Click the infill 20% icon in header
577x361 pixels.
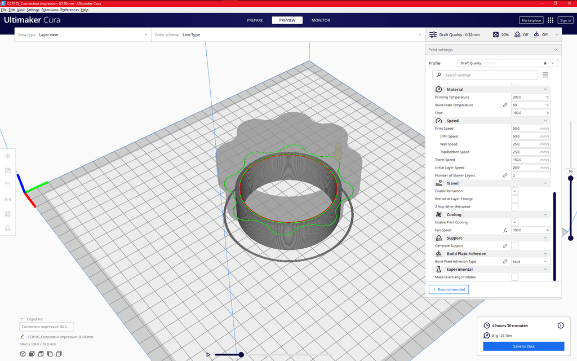[496, 34]
